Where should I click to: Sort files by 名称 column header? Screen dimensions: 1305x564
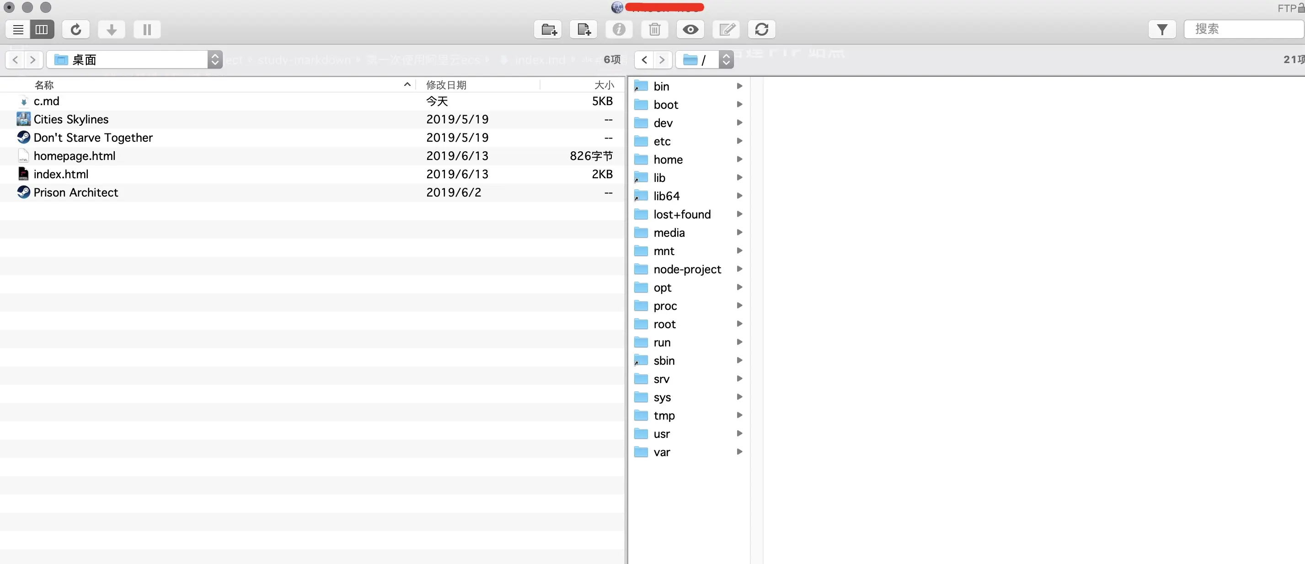coord(44,85)
